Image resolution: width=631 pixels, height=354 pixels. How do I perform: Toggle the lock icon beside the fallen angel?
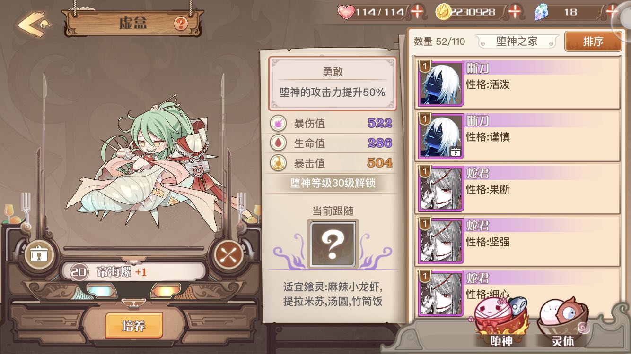pos(37,254)
